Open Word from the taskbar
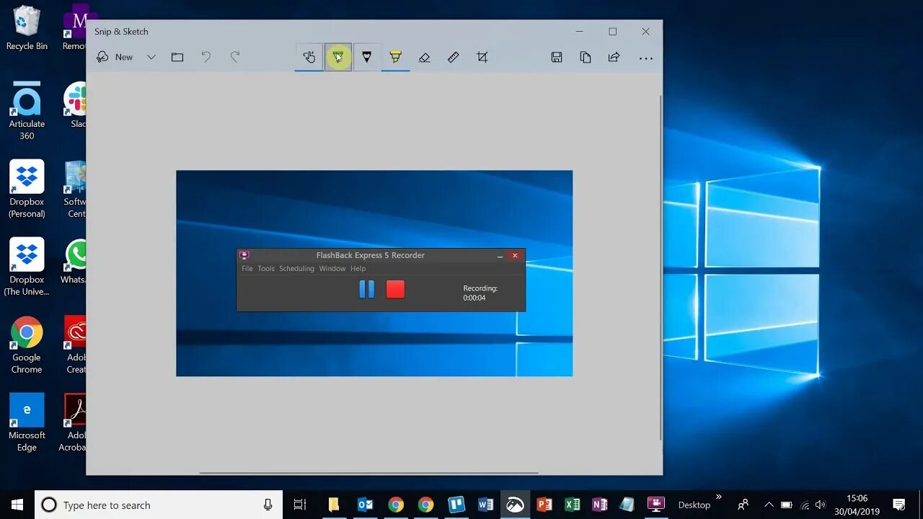Viewport: 923px width, 519px height. pyautogui.click(x=485, y=505)
